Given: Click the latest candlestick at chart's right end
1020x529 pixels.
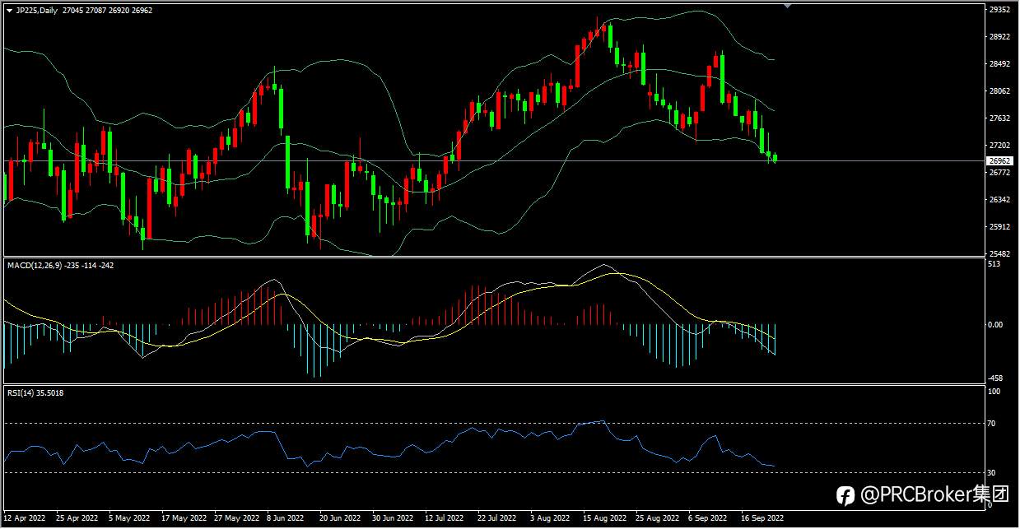Looking at the screenshot, I should click(x=775, y=157).
